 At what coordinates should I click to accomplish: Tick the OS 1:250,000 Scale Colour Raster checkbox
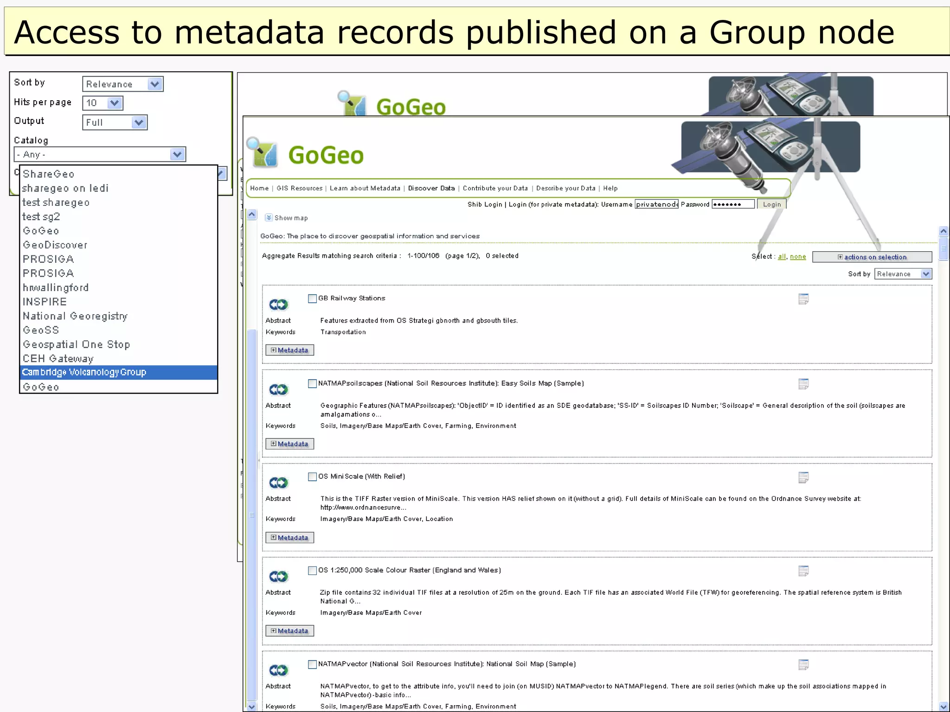pos(312,570)
